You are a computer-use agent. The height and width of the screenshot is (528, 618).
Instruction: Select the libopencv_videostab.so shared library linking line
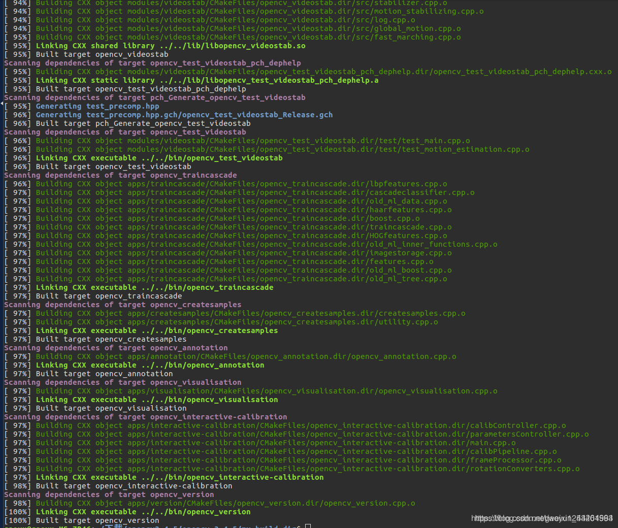click(x=155, y=46)
